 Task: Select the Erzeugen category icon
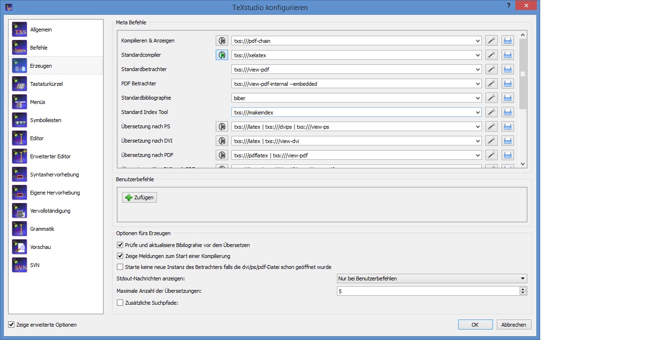tap(20, 66)
